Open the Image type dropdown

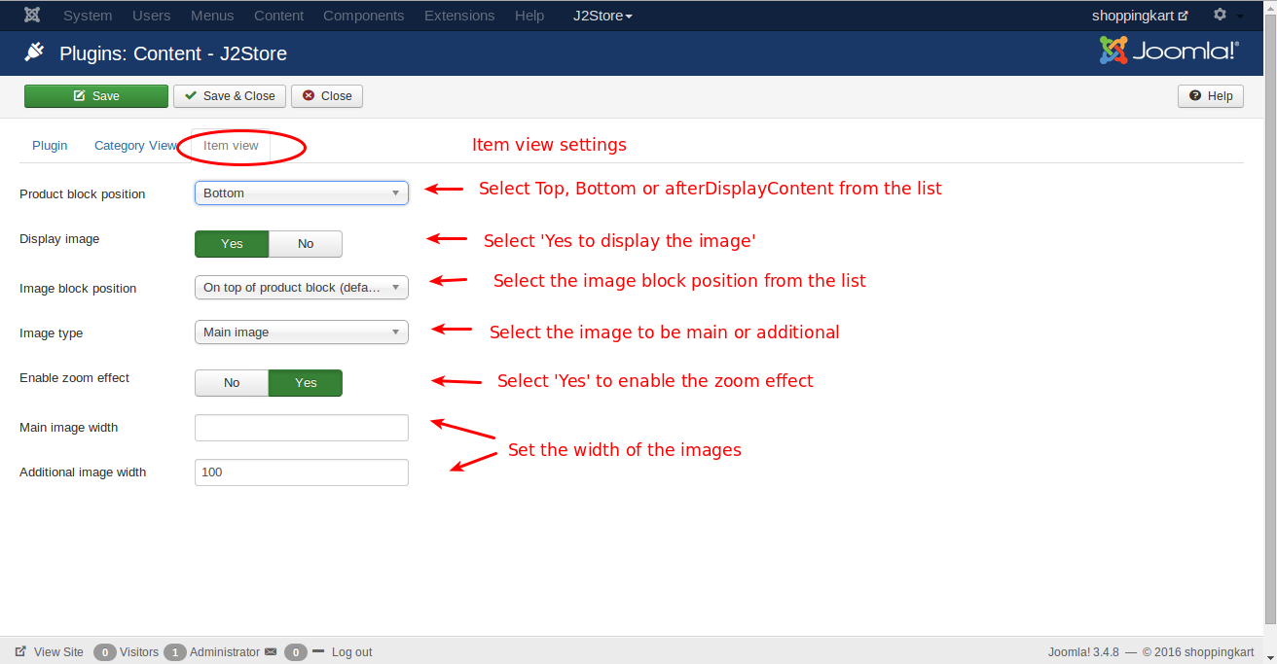[301, 332]
